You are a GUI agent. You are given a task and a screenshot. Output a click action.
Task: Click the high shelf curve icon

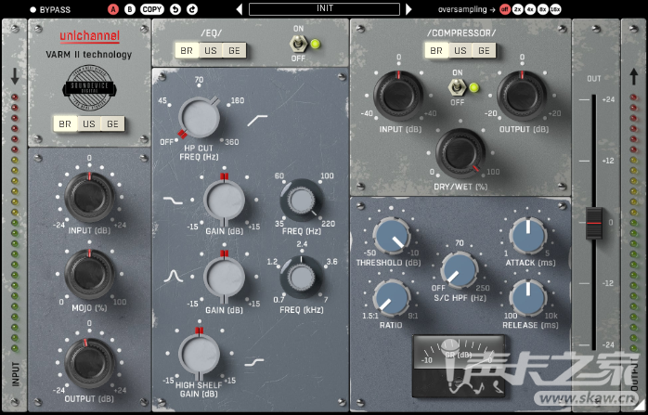(x=254, y=362)
